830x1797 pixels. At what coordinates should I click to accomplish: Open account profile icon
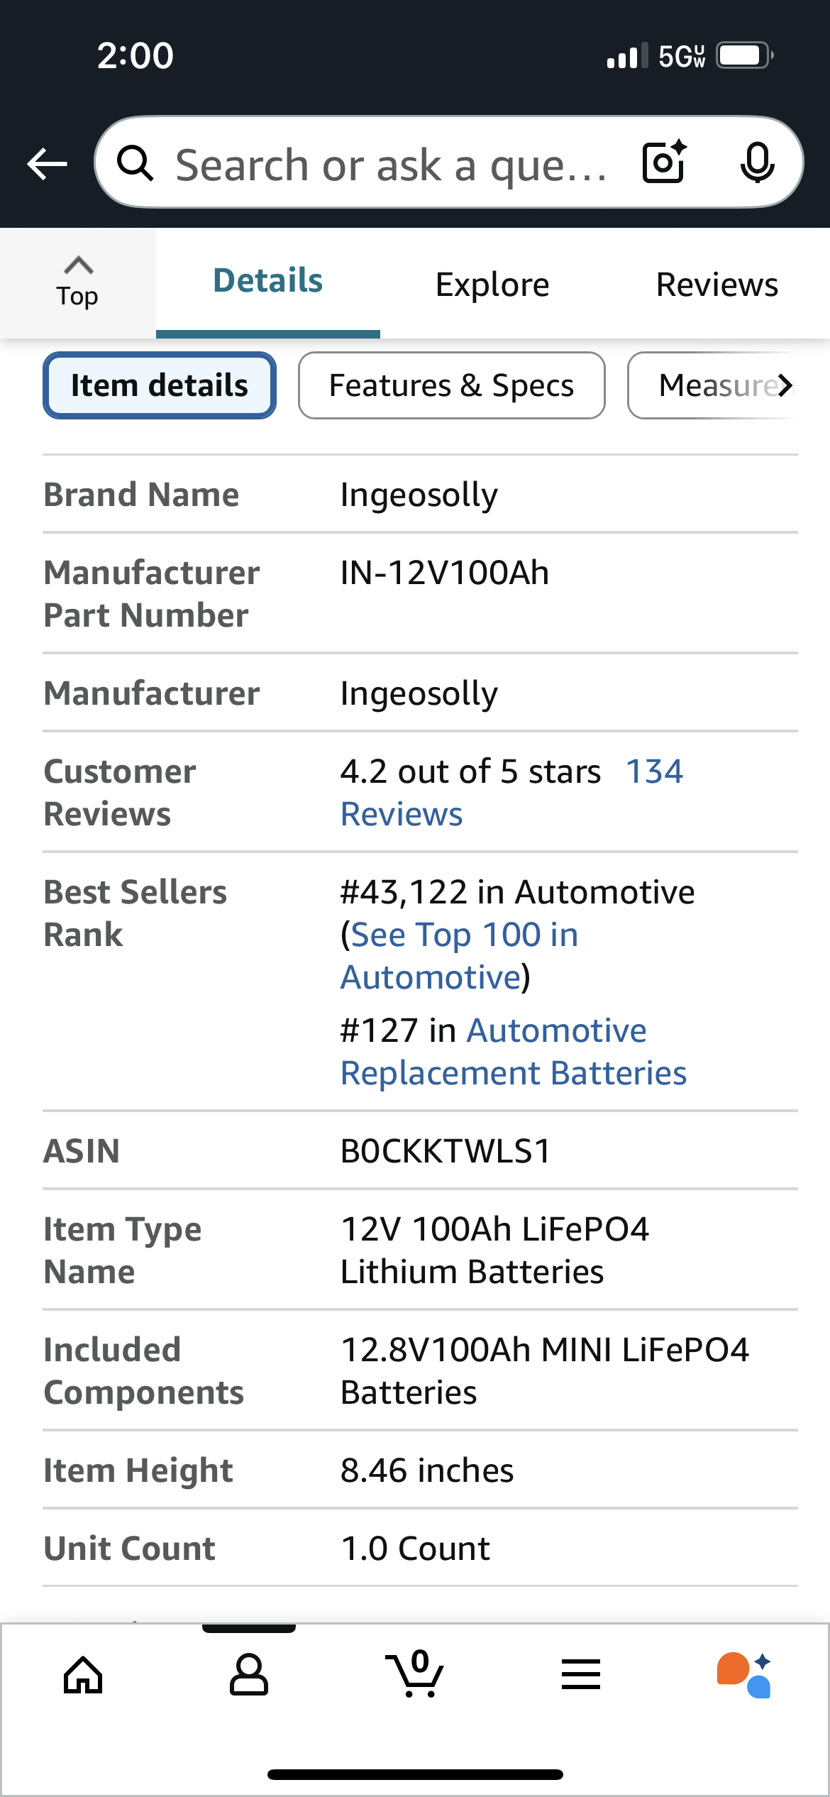point(249,1675)
